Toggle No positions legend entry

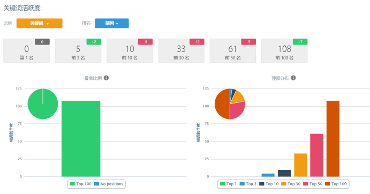[x=109, y=184]
